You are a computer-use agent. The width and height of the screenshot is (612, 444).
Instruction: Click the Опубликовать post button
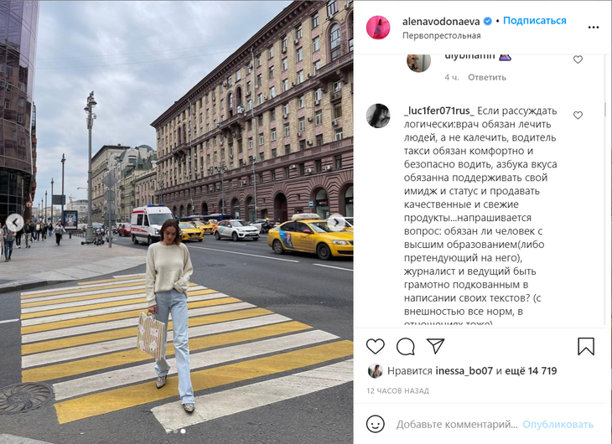coord(558,424)
